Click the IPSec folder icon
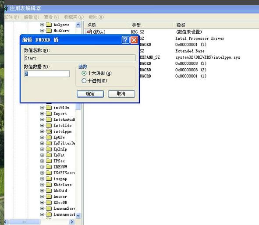Viewport: 259px width, 225px height. click(49, 161)
